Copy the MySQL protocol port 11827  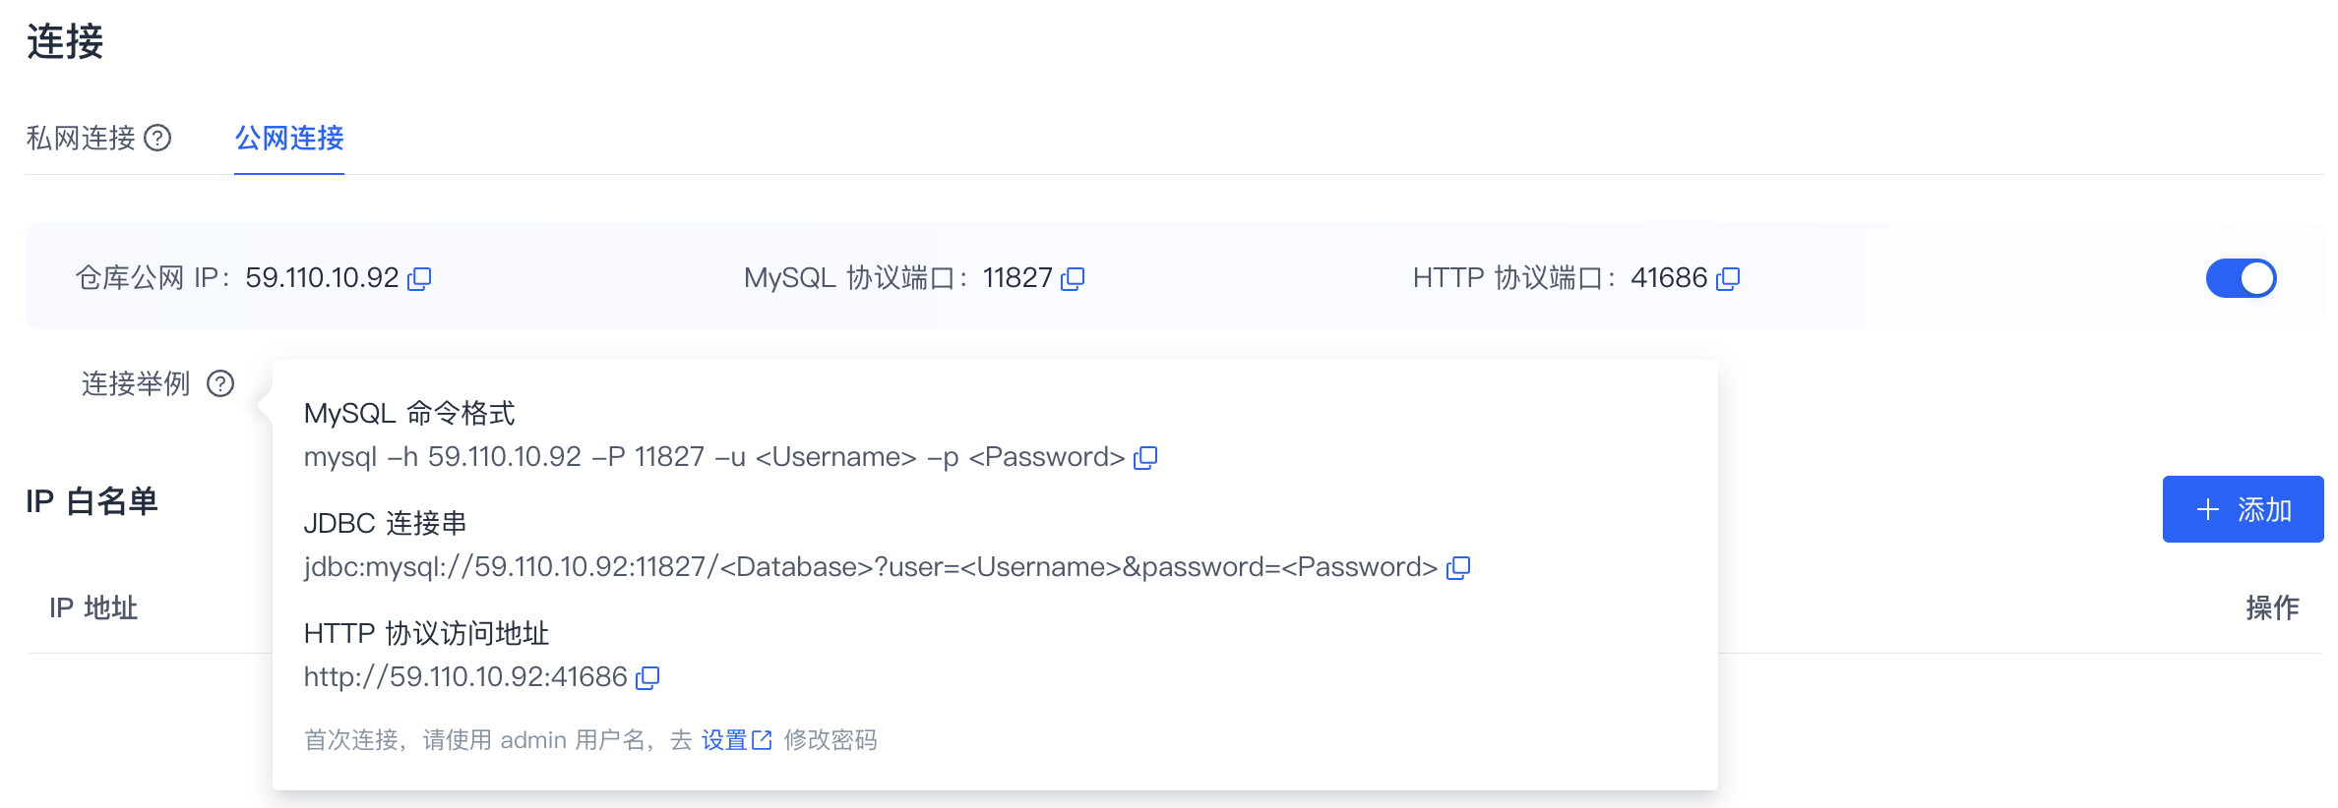click(1074, 279)
